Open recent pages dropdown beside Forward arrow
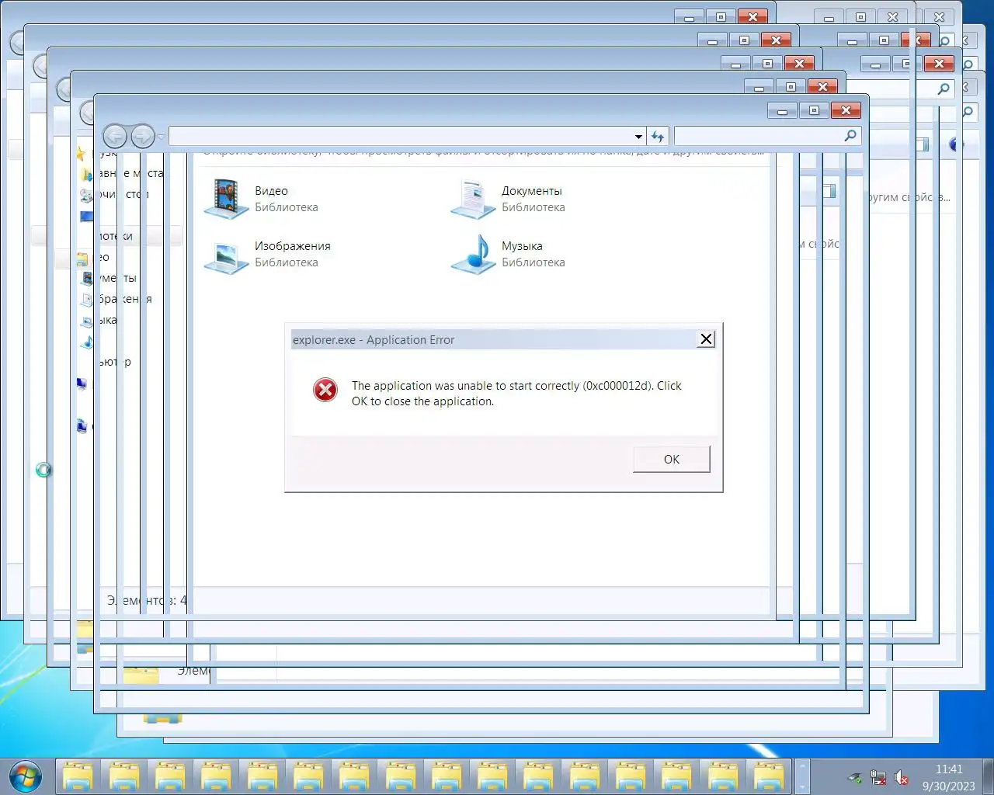 point(161,137)
